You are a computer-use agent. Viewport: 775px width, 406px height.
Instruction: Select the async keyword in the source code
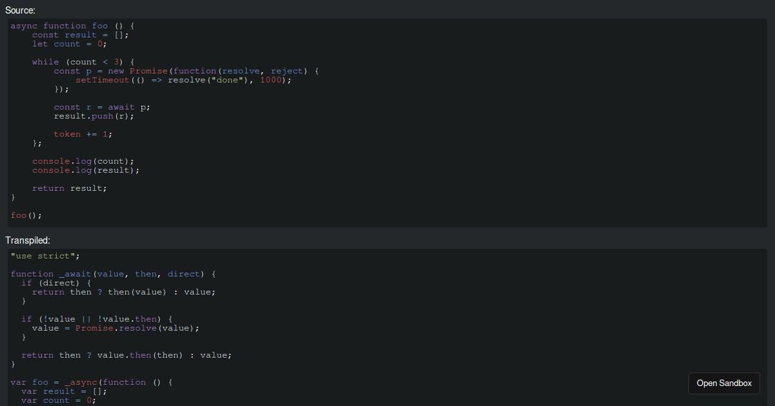click(25, 25)
